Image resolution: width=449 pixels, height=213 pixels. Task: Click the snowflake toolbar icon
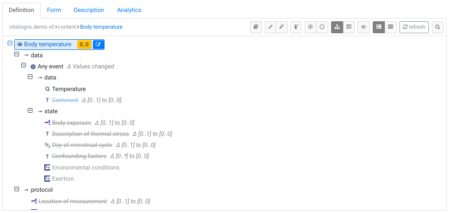[x=310, y=27]
